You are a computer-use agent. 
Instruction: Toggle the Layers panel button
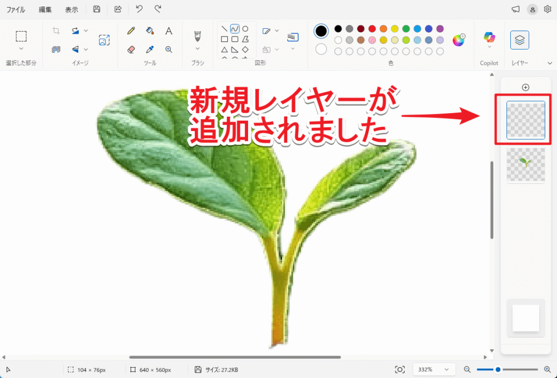pos(519,40)
